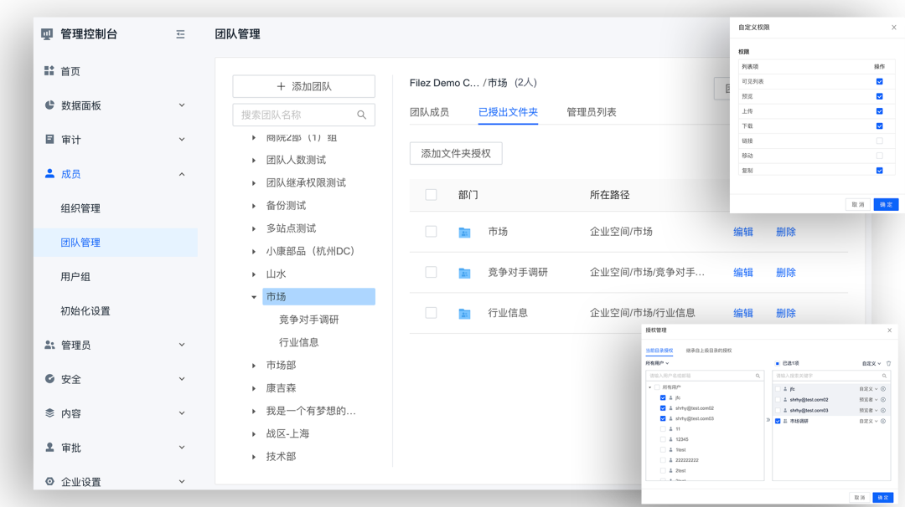Click the trash icon in 授权管理 dialog
The image size is (905, 507).
(889, 364)
